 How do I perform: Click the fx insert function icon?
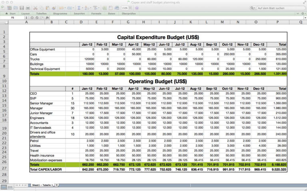point(48,18)
